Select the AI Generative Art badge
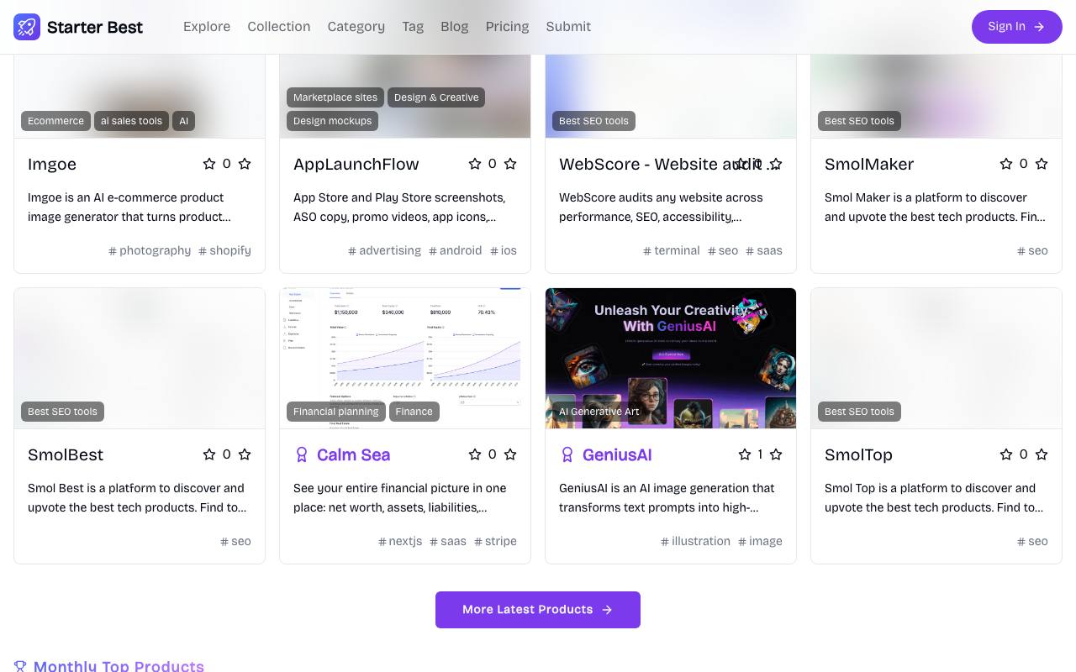Image resolution: width=1076 pixels, height=672 pixels. pos(599,412)
